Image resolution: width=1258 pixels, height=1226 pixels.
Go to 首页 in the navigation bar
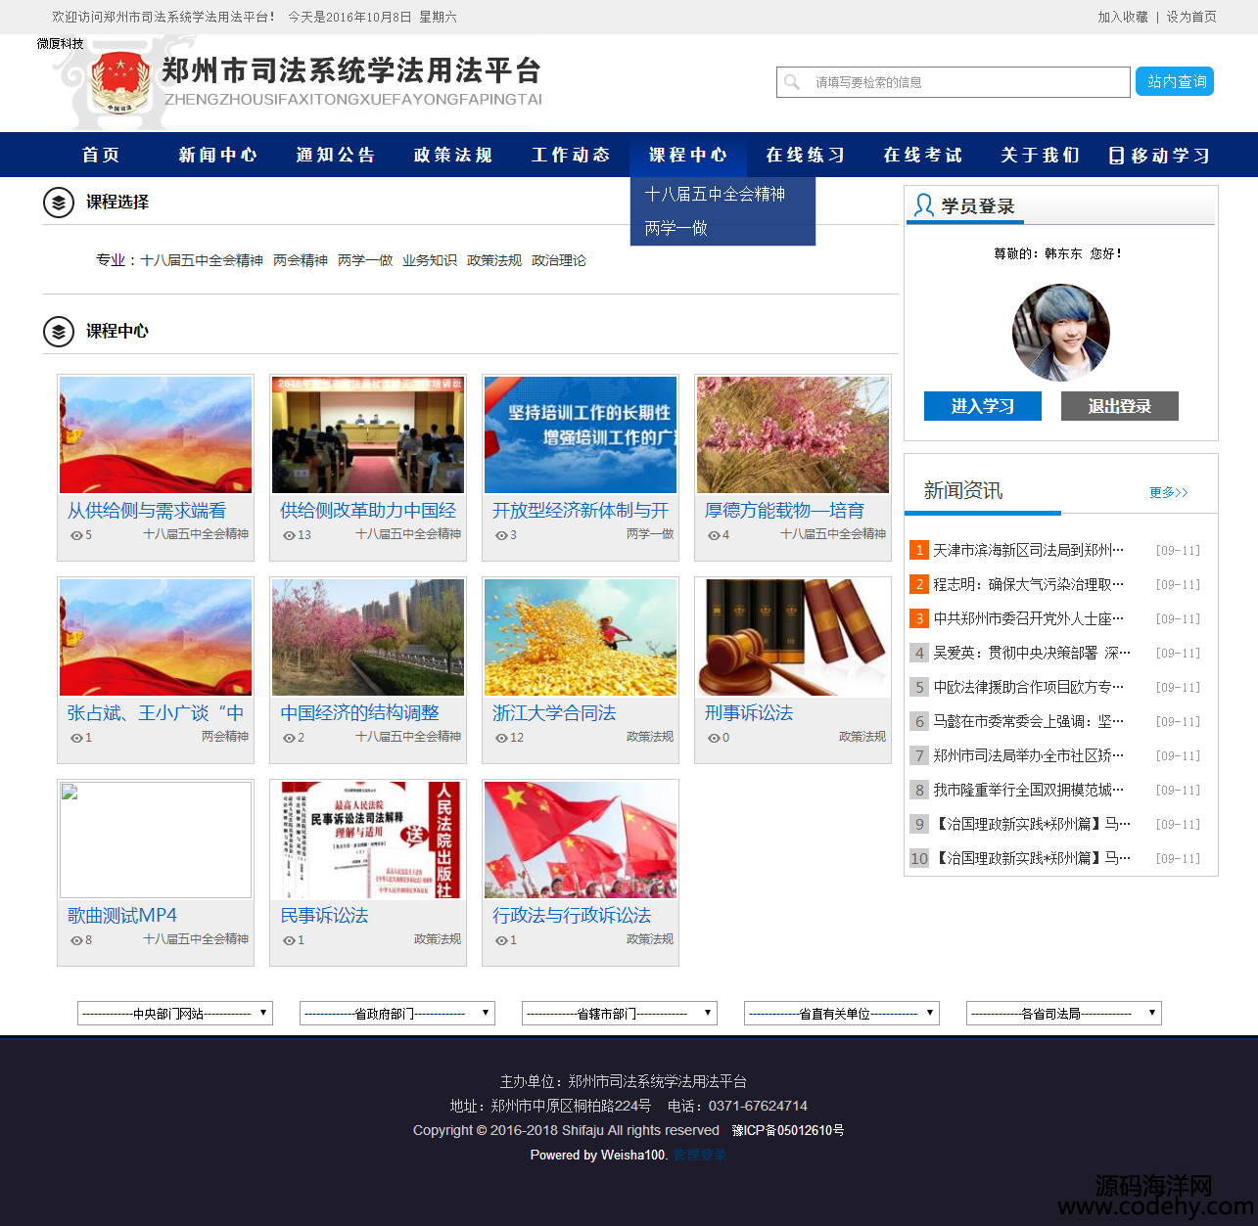coord(101,155)
